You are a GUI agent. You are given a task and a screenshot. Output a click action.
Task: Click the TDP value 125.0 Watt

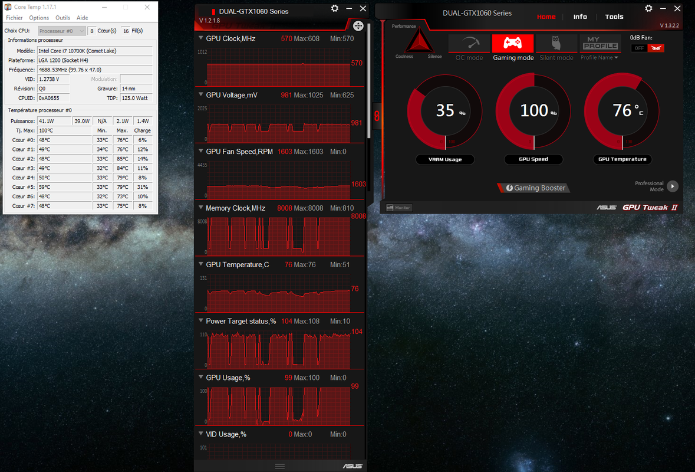[137, 98]
